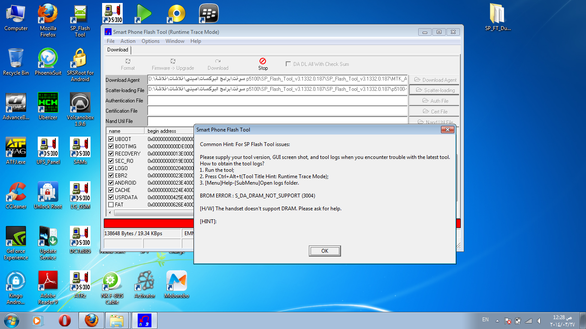Open the Uberizer desktop icon
The height and width of the screenshot is (329, 586).
(x=48, y=107)
